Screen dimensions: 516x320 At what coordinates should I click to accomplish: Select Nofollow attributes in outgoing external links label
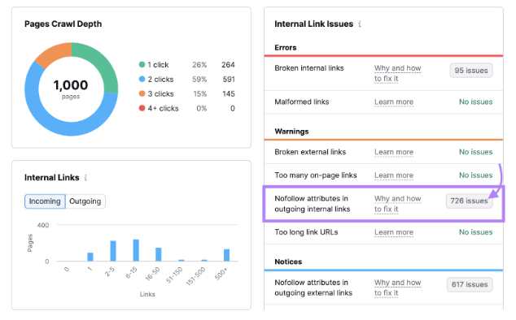[x=313, y=288]
